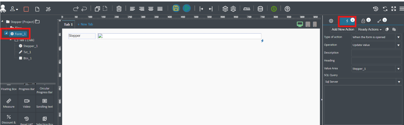Viewport: 404px width, 125px height.
Task: Click the ruler measure toolbar icon
Action: click(x=247, y=9)
